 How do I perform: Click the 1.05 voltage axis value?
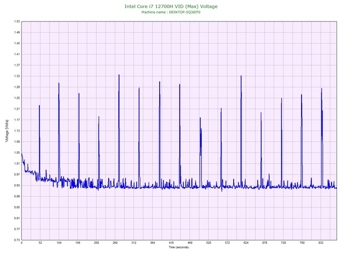(17, 152)
